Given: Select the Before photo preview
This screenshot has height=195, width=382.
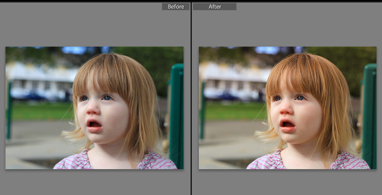Looking at the screenshot, I should (94, 108).
